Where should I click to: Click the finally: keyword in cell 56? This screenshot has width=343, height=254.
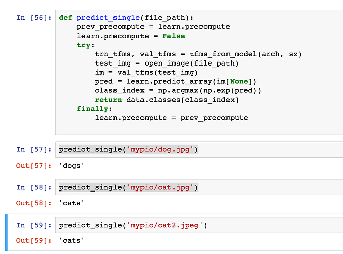pos(94,109)
